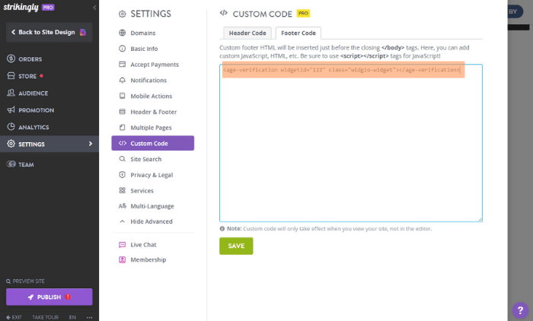Click the Mobile Actions phone icon

(122, 96)
